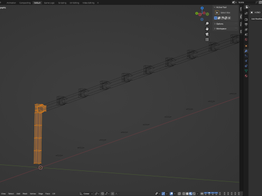Open the Scene properties tab icon
262x196 pixels.
(246, 34)
